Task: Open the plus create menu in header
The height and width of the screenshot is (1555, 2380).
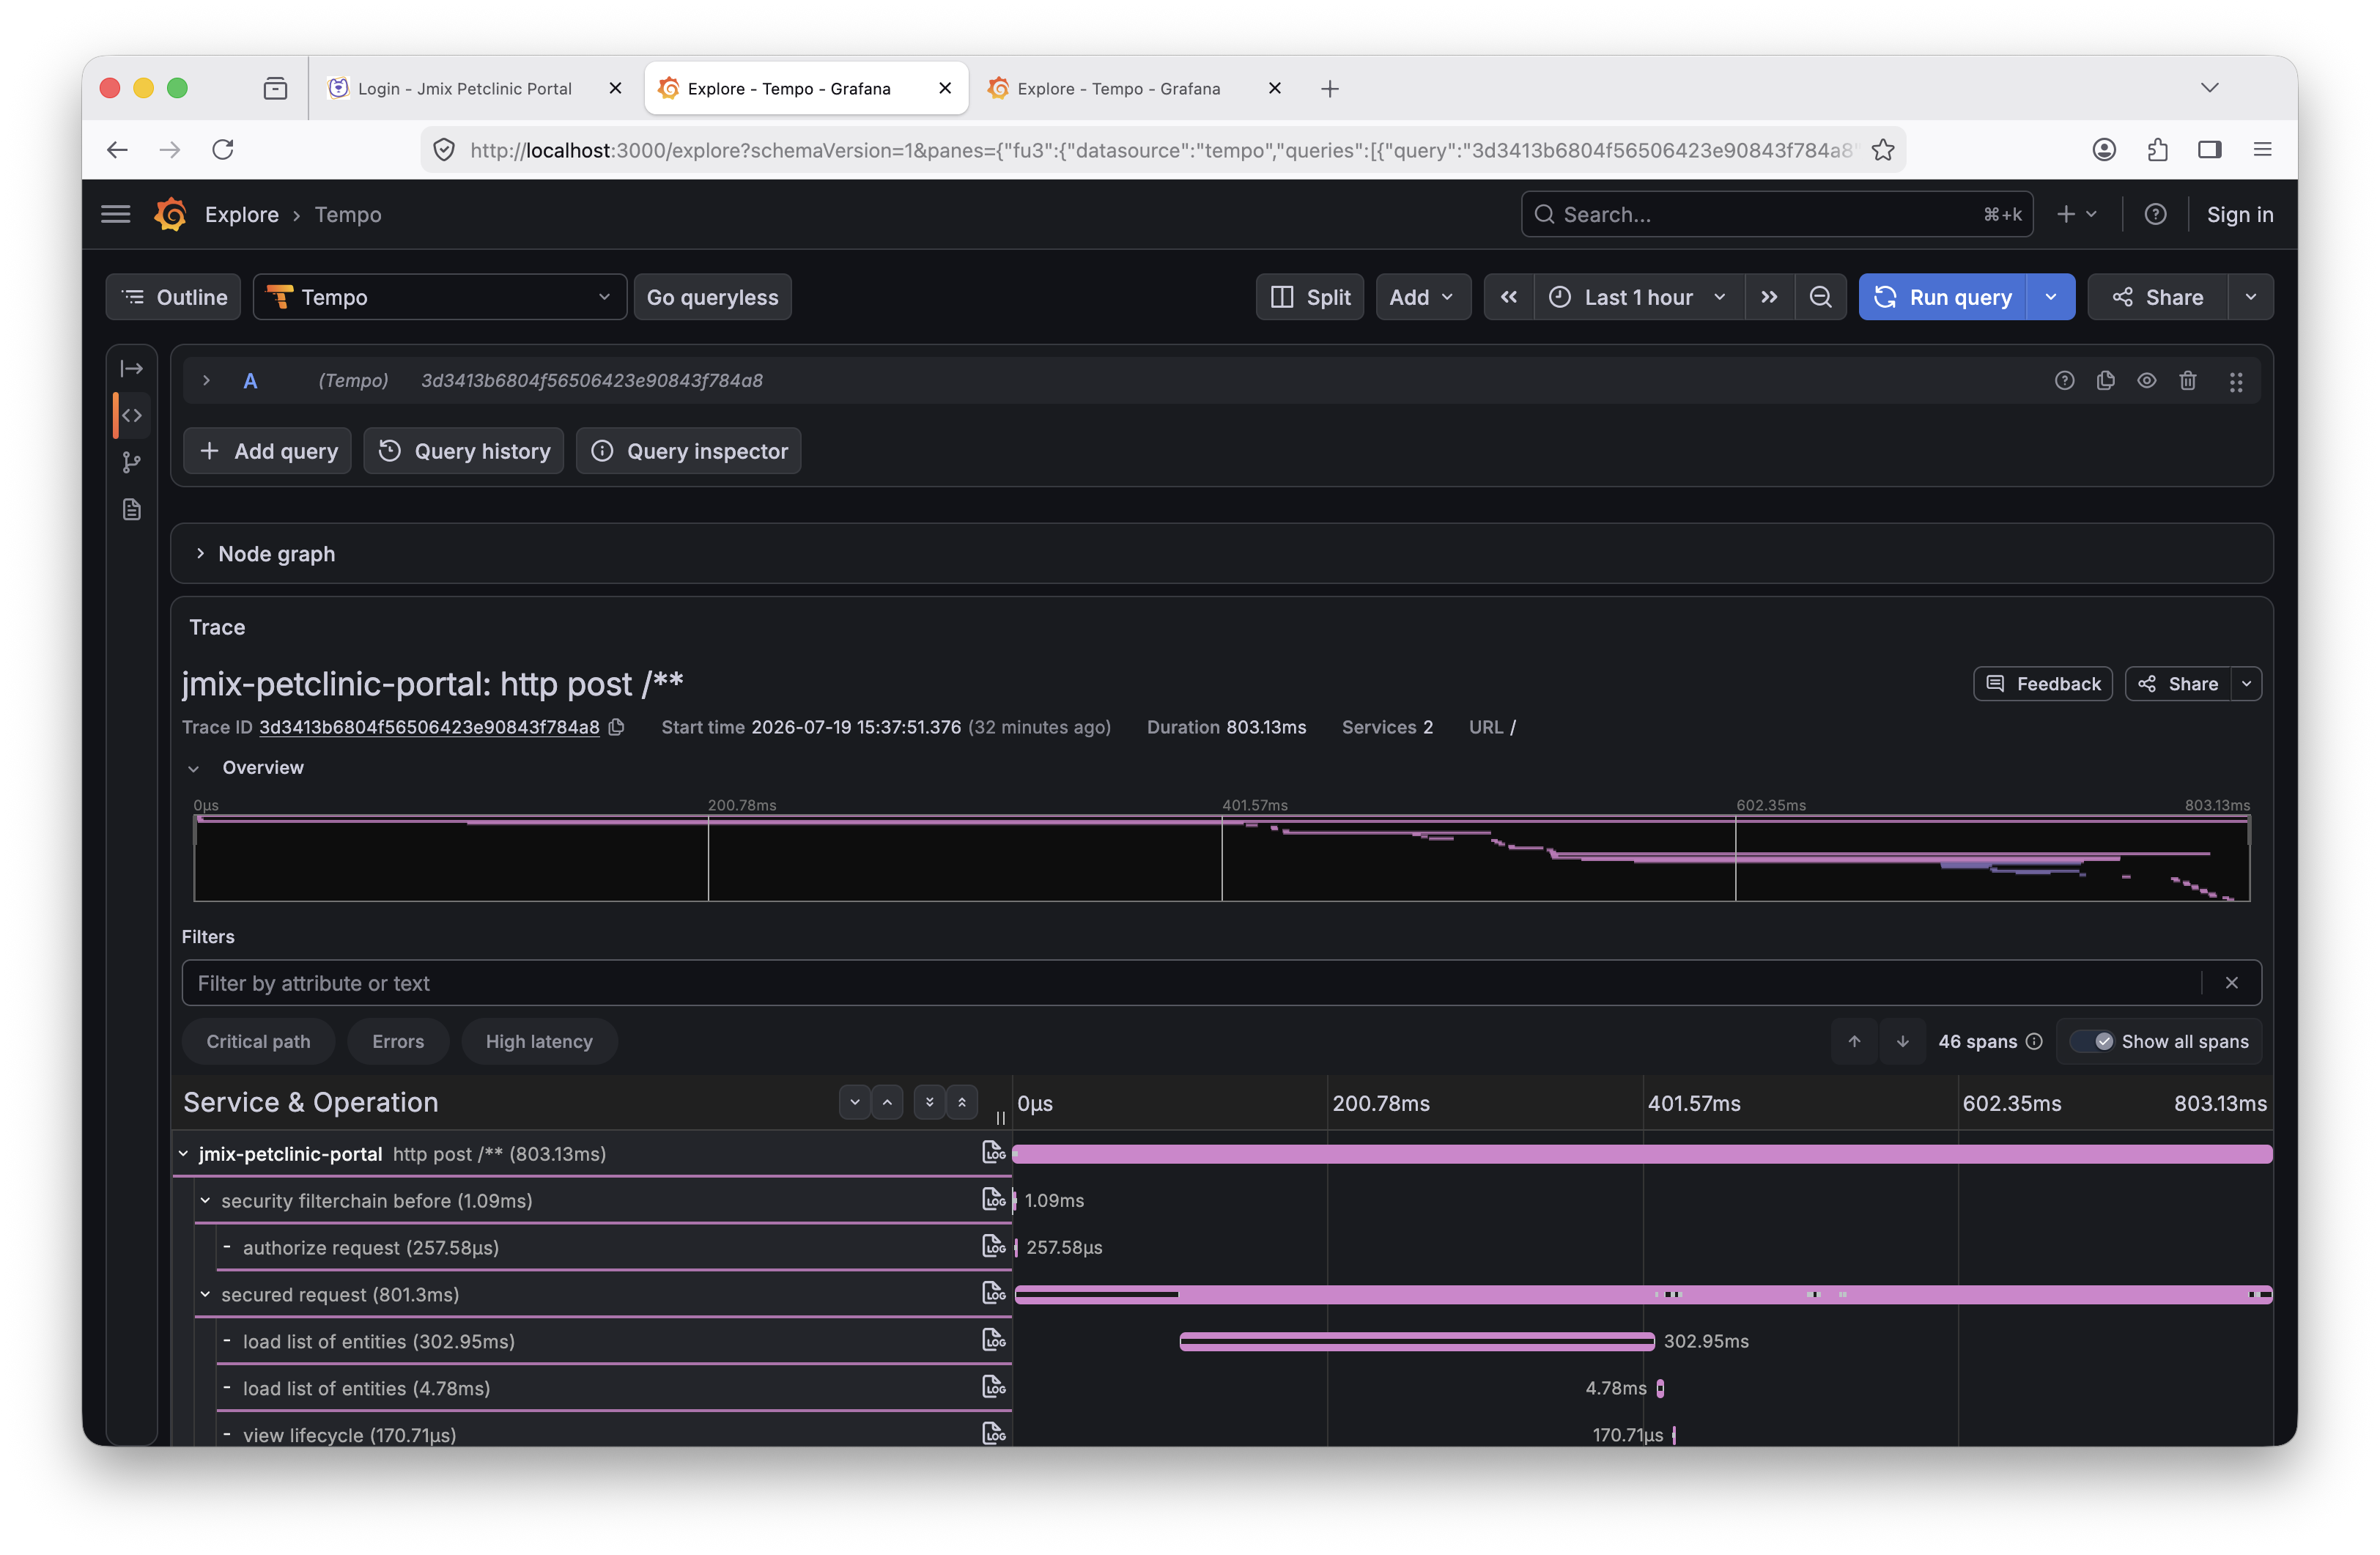Action: 2076,214
